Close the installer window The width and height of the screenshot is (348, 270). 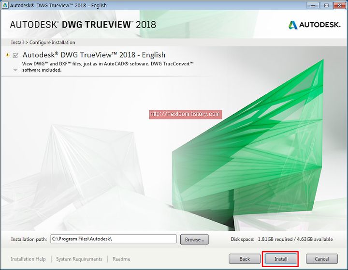click(339, 5)
